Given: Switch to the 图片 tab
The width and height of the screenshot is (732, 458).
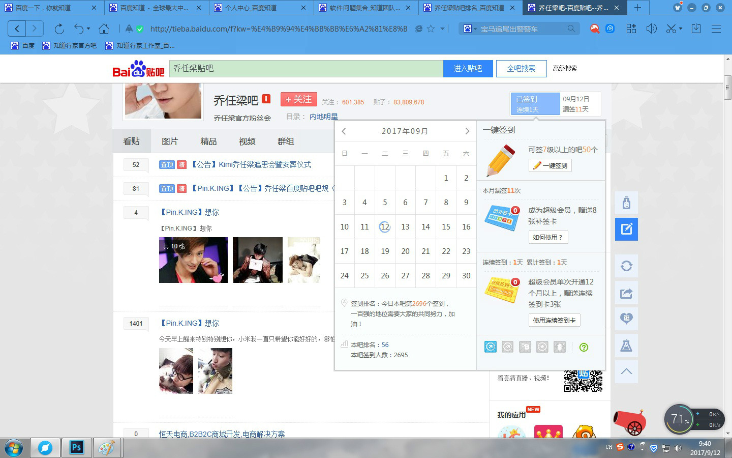Looking at the screenshot, I should pos(170,141).
